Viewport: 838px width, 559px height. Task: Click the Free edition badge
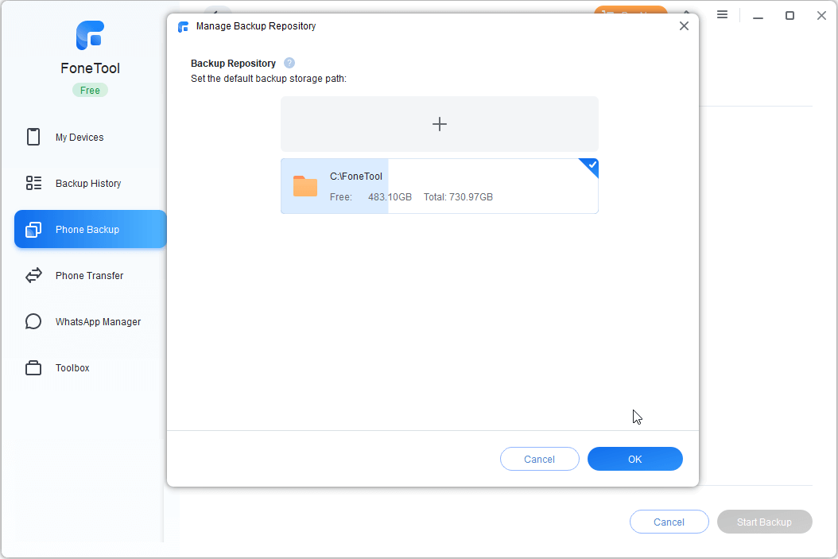point(90,90)
